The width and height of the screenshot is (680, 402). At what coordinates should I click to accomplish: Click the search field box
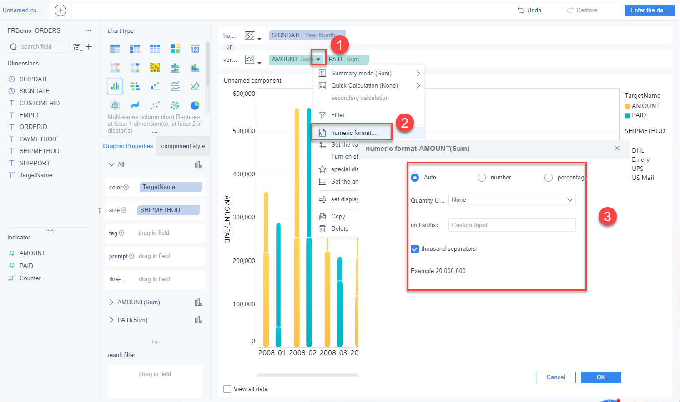click(x=39, y=47)
